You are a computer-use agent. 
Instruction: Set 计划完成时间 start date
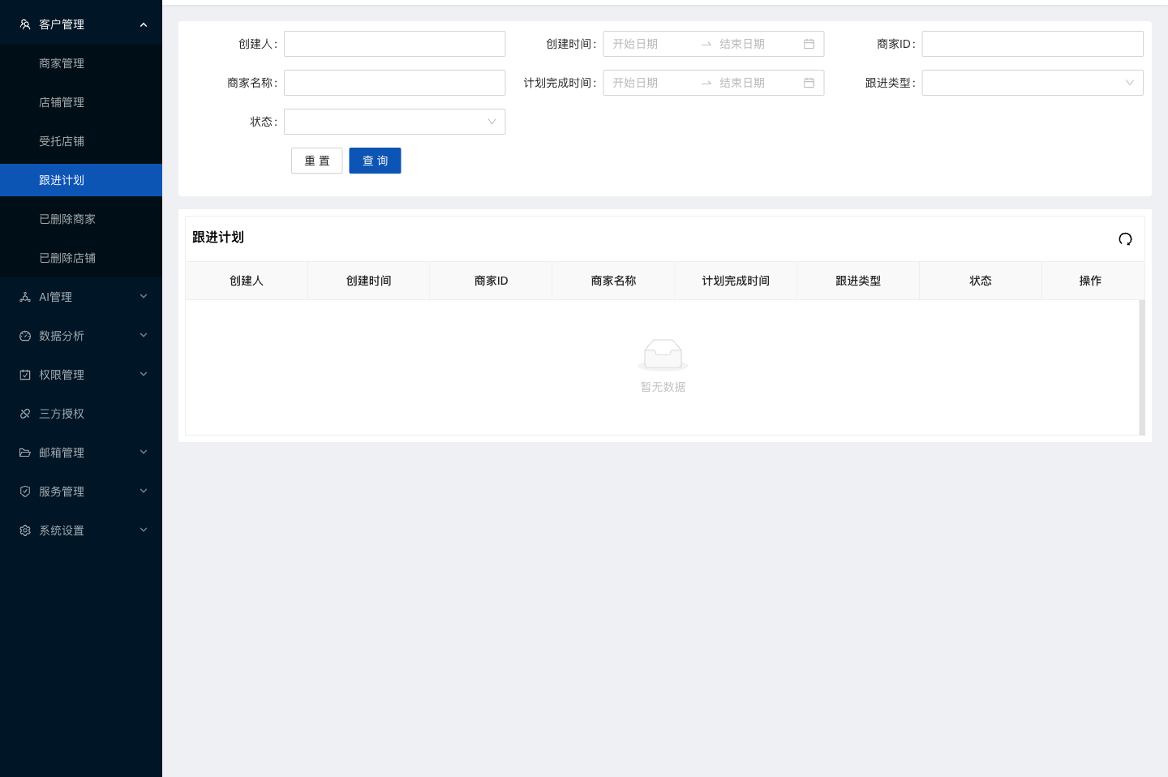click(x=652, y=83)
